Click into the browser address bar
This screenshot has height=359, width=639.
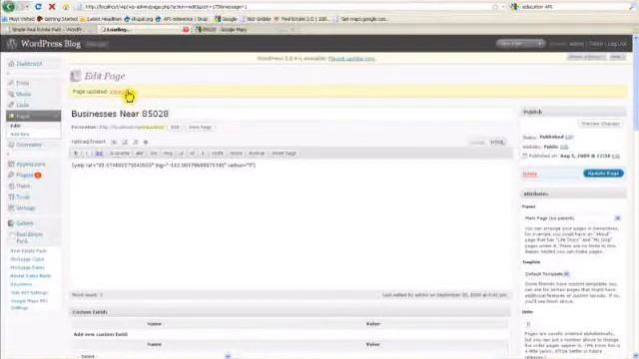tap(286, 7)
